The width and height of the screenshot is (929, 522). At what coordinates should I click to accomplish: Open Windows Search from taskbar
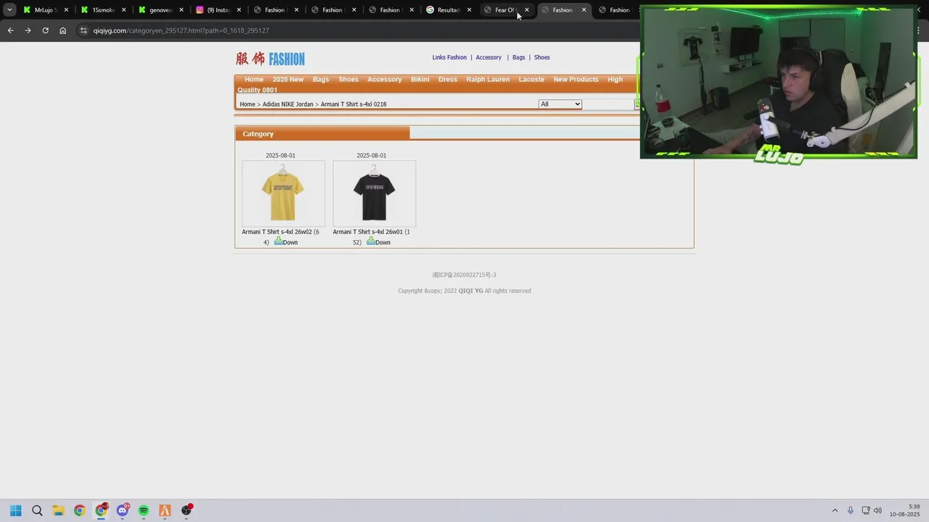coord(37,510)
